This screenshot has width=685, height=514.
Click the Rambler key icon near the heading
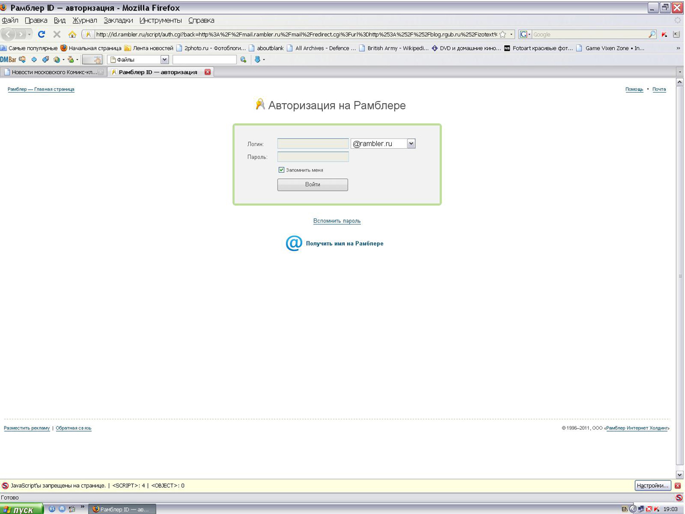[260, 104]
